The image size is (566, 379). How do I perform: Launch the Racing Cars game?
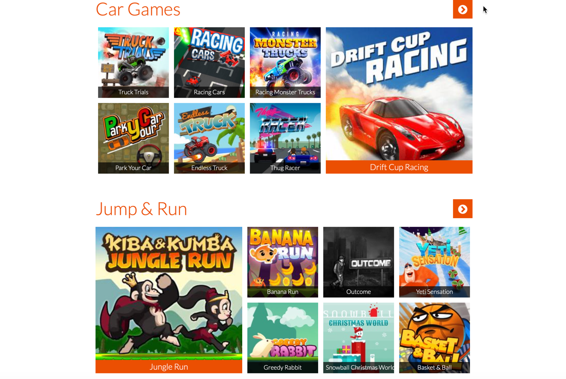(x=209, y=62)
